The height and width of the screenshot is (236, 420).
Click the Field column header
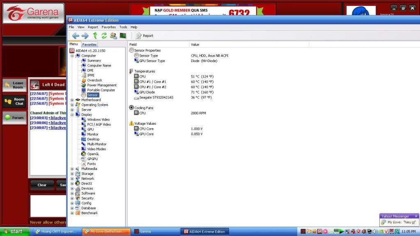coord(158,44)
